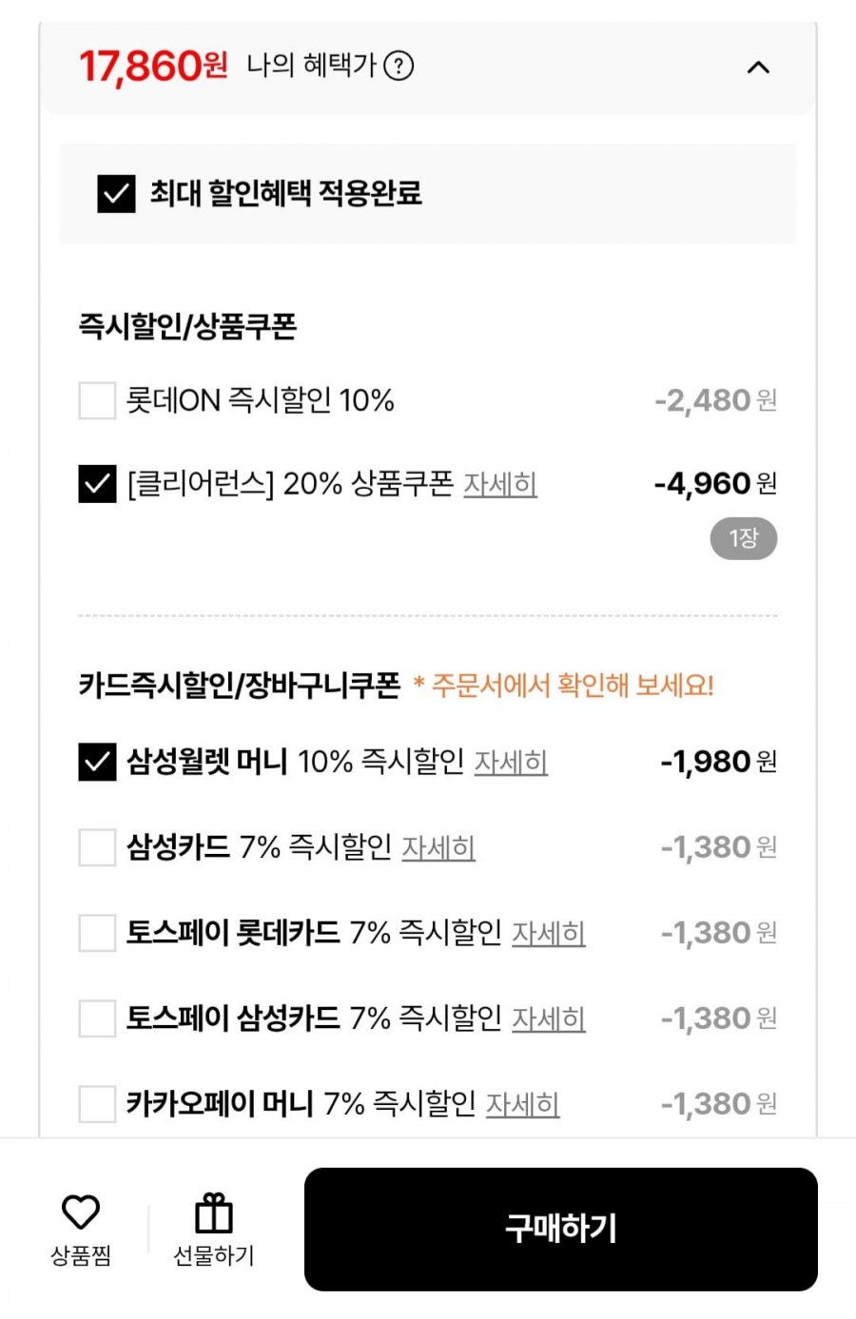This screenshot has width=856, height=1319.
Task: Open 자세히 link for 토스페이 롯데카드
Action: (549, 933)
